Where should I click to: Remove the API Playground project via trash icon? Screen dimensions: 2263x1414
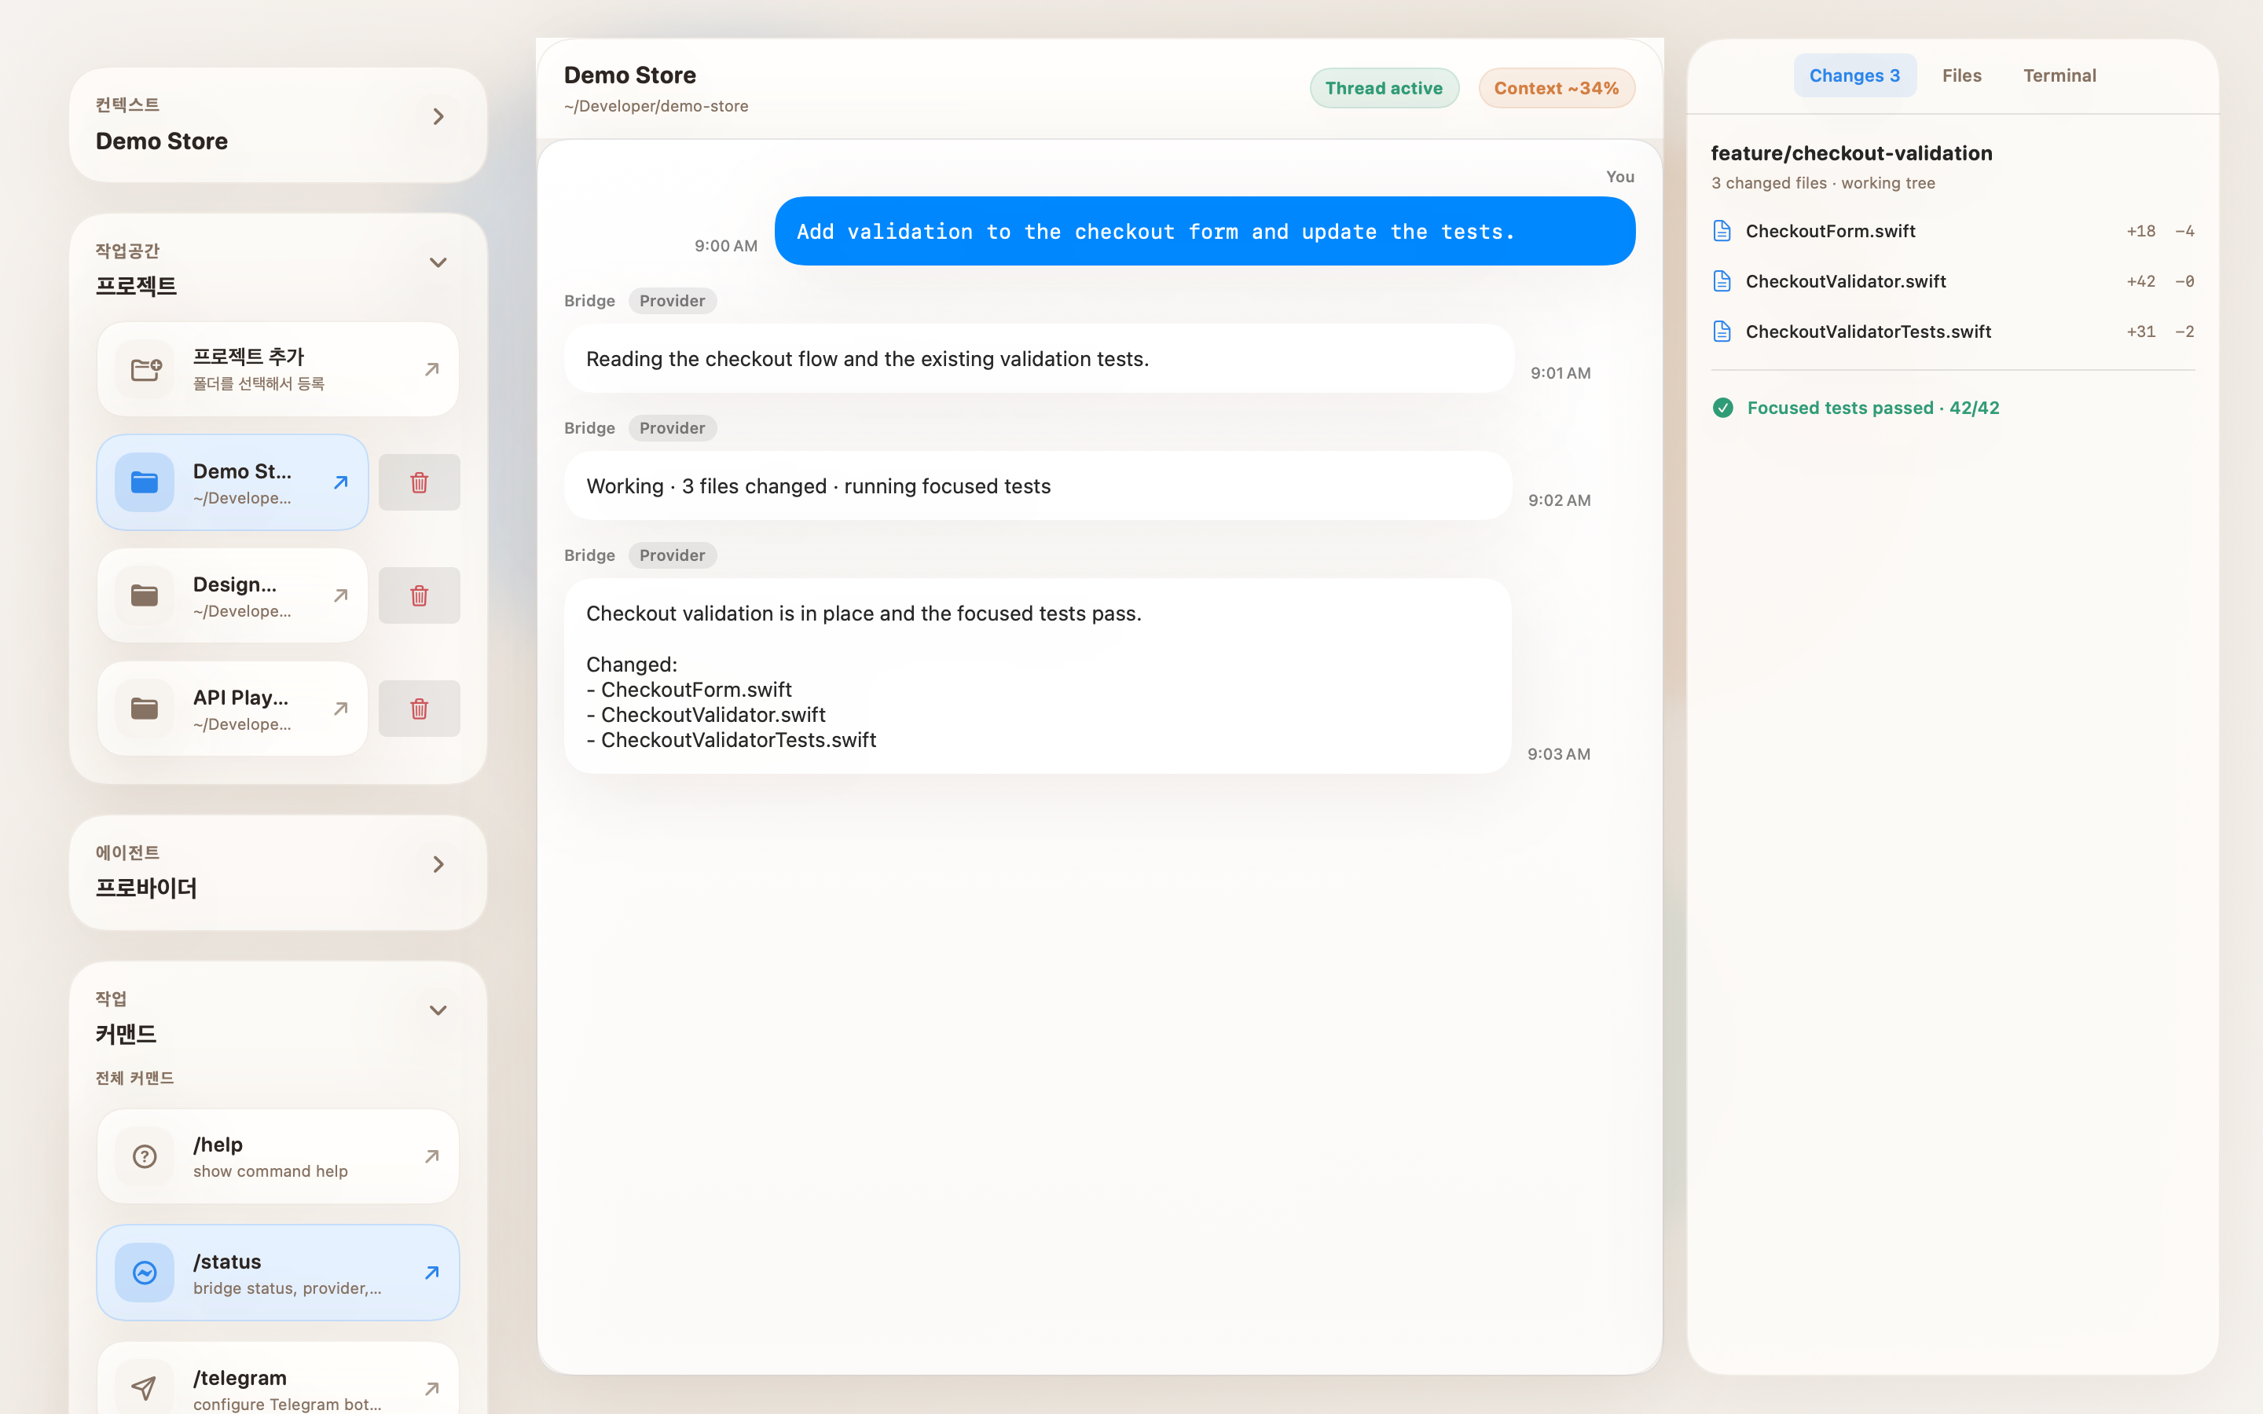click(x=419, y=709)
